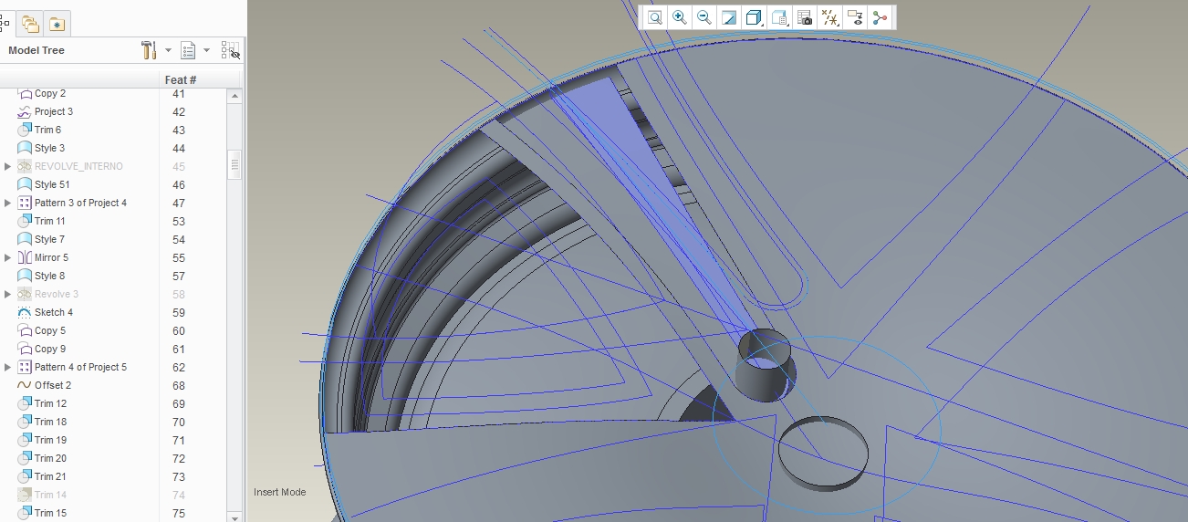Toggle the tree columns visibility icon

point(231,50)
